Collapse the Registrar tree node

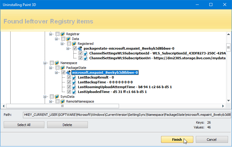[51, 34]
